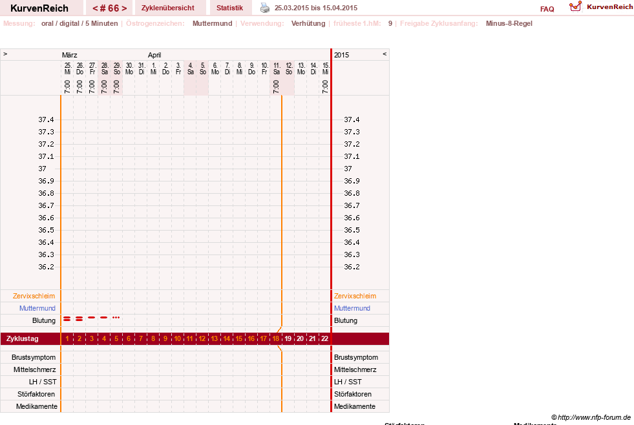Open the Statistik tab
This screenshot has height=425, width=634.
click(229, 8)
